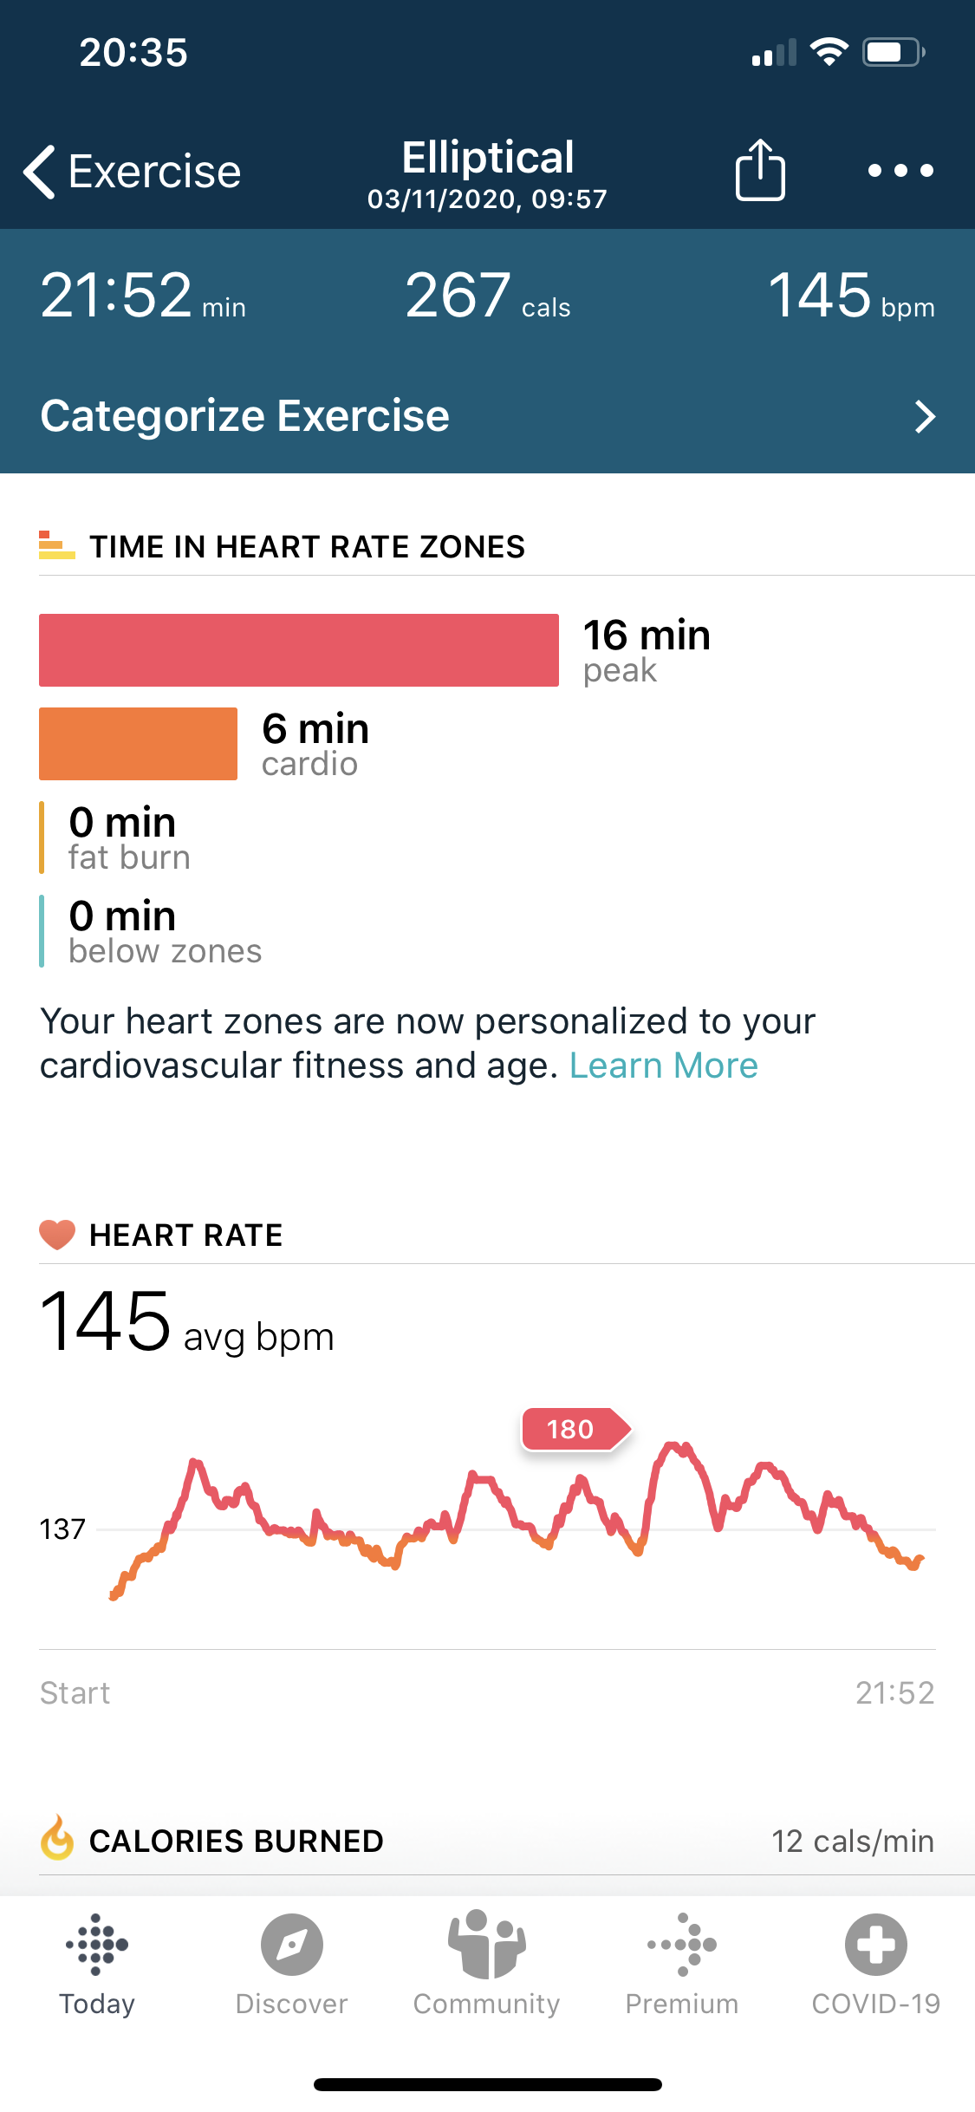This screenshot has width=975, height=2112.
Task: Tap the Categorize Exercise label
Action: [x=245, y=416]
